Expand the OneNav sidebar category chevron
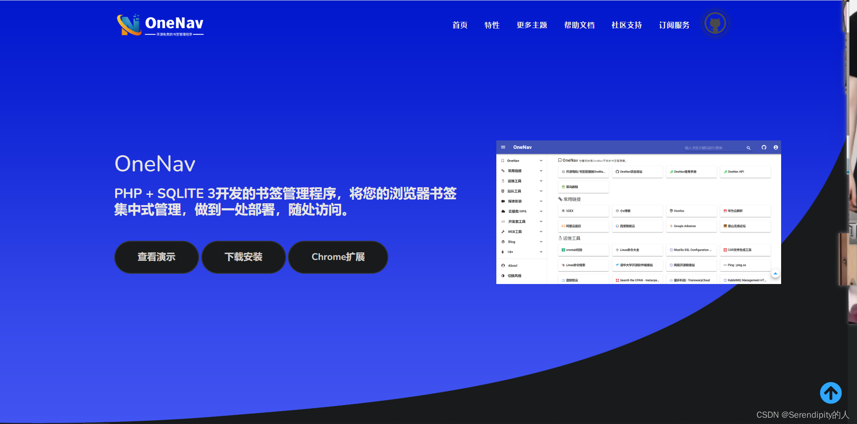 (541, 161)
